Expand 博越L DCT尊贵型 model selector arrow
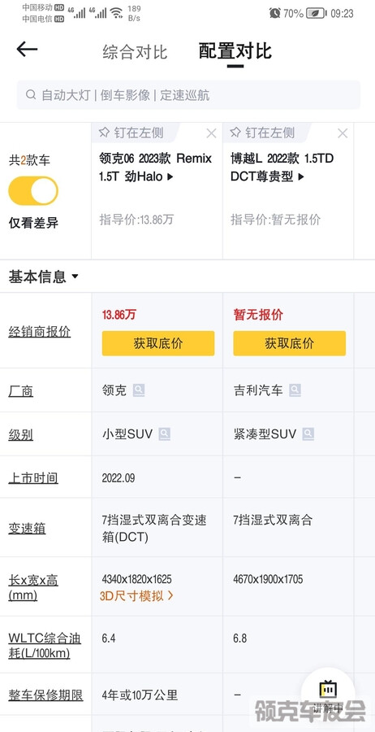 pos(301,177)
